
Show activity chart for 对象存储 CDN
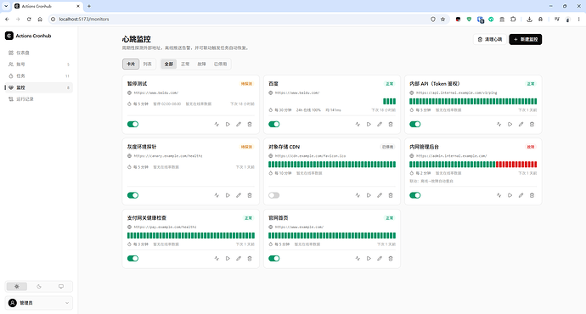tap(358, 195)
